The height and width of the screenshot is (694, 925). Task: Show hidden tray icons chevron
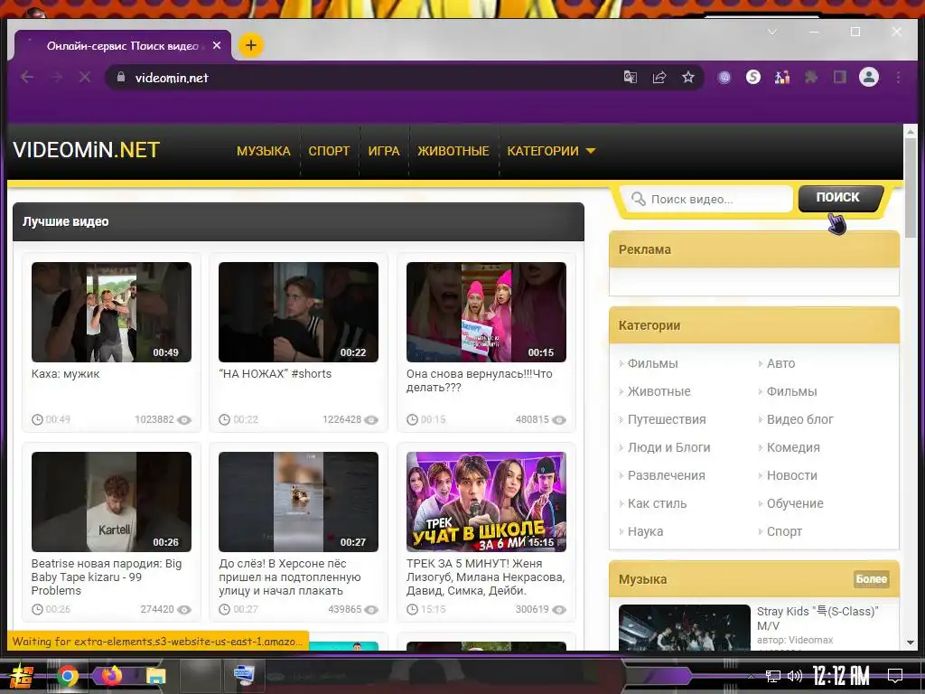751,676
